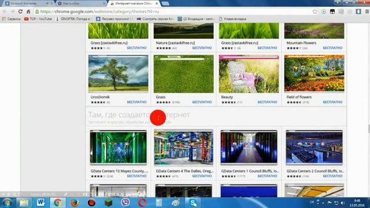
Task: Click БЕСПЛАТНО for Nature [zastavkifree.ru] theme
Action: click(x=202, y=48)
